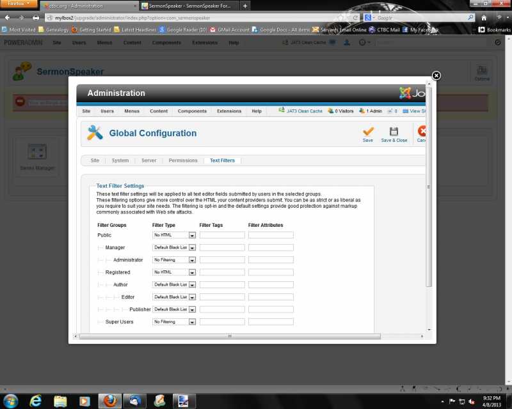Click the Save checkmark icon
Viewport: 512px width, 409px height.
[368, 132]
